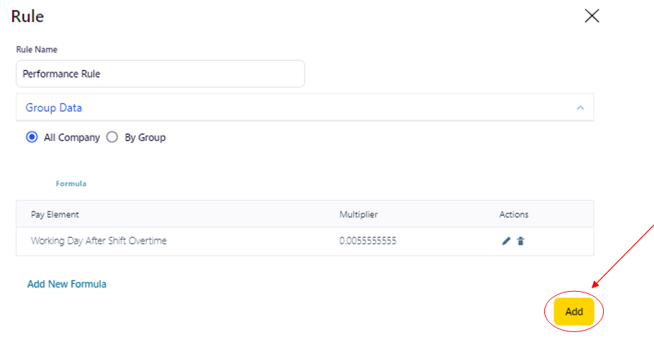This screenshot has height=342, width=654.
Task: Select the Working Day After Shift Overtime cell
Action: tap(98, 241)
